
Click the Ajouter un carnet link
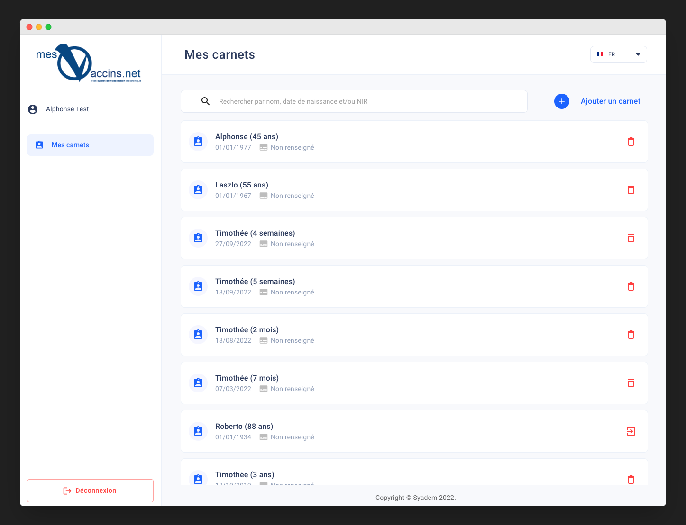point(610,101)
